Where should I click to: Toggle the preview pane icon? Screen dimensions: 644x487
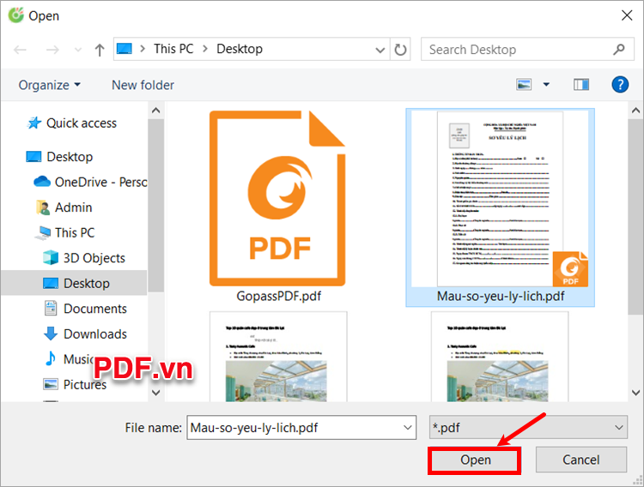tap(581, 84)
